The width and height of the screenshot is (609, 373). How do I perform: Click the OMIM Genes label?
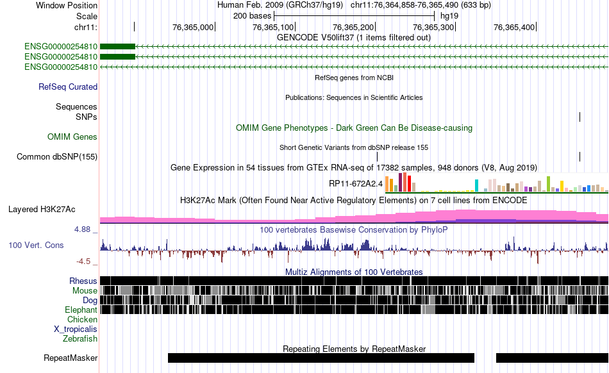72,137
